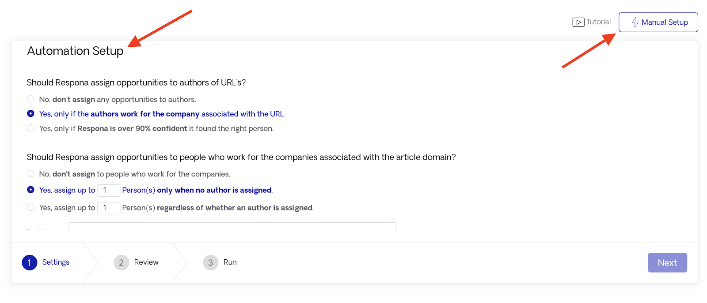Edit person count for 'regardless of whether' option

pyautogui.click(x=109, y=208)
